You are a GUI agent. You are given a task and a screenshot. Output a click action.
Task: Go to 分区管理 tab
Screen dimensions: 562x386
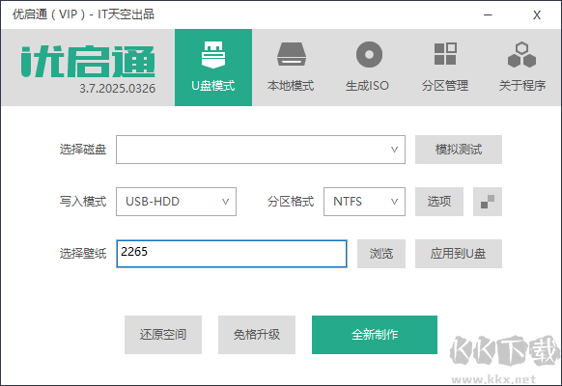coord(445,68)
